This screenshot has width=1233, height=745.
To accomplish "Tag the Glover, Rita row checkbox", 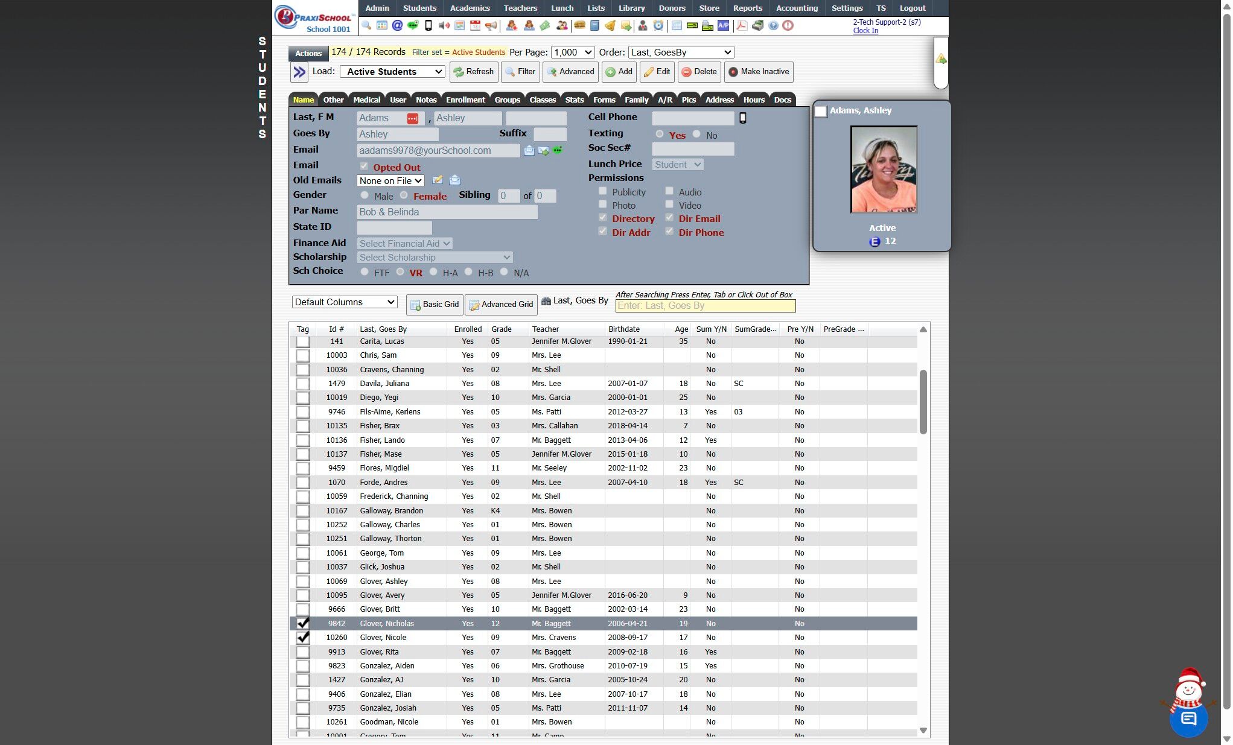I will pos(303,652).
